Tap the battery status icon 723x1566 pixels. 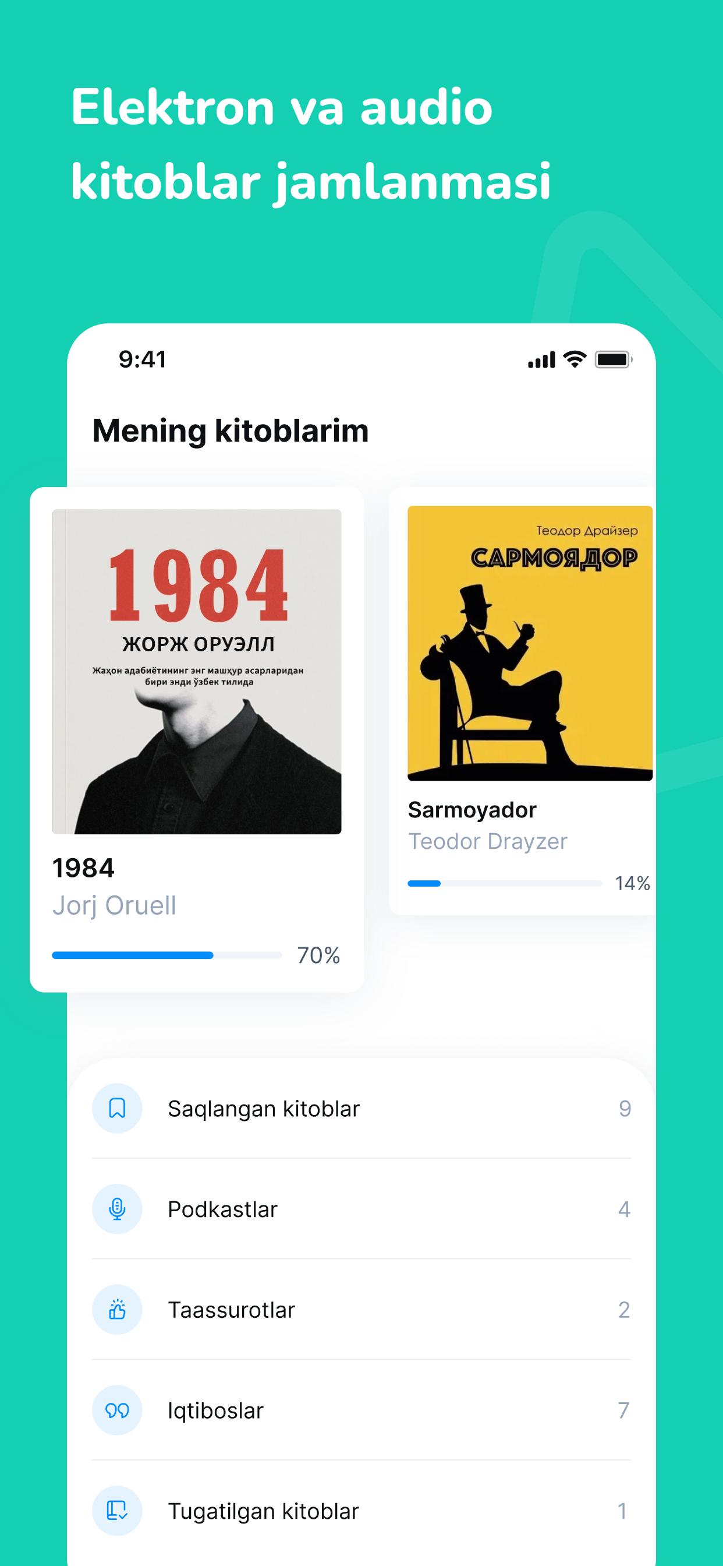pyautogui.click(x=614, y=359)
